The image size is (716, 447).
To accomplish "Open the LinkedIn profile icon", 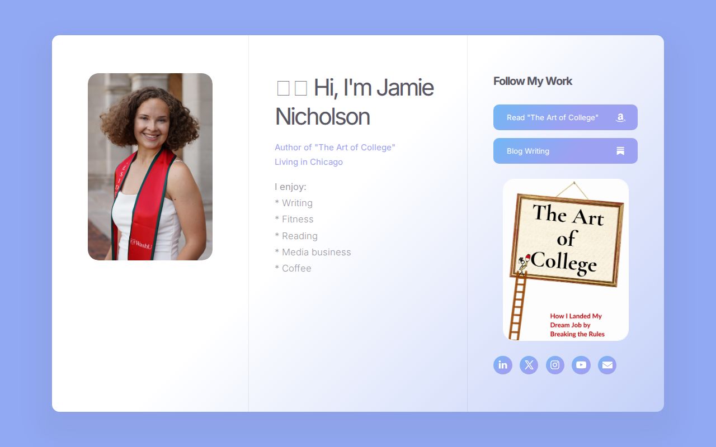I will tap(503, 365).
